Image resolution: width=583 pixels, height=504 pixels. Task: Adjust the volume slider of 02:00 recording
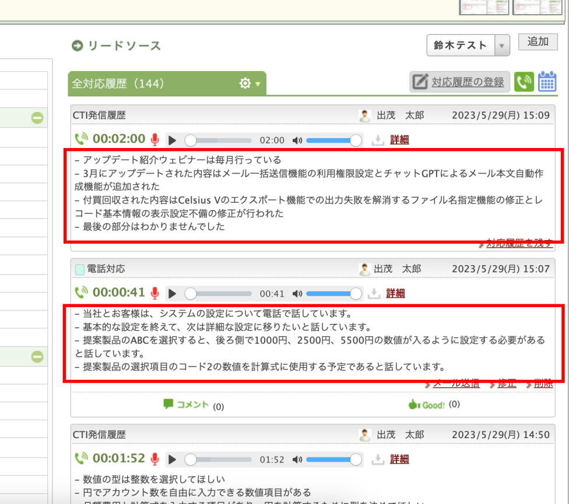333,140
